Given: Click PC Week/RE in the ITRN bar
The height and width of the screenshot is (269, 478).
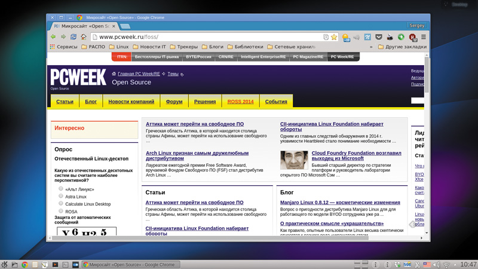Looking at the screenshot, I should point(342,57).
